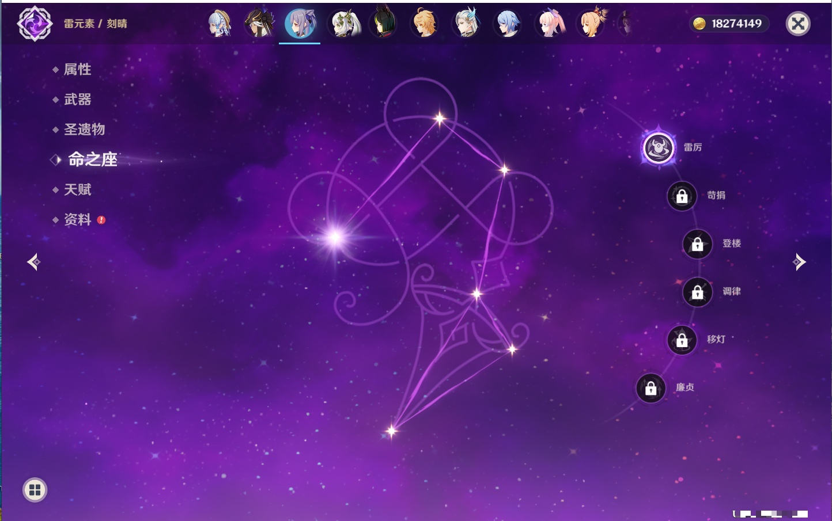832x521 pixels.
Task: Switch to next character with right arrow
Action: pos(799,262)
